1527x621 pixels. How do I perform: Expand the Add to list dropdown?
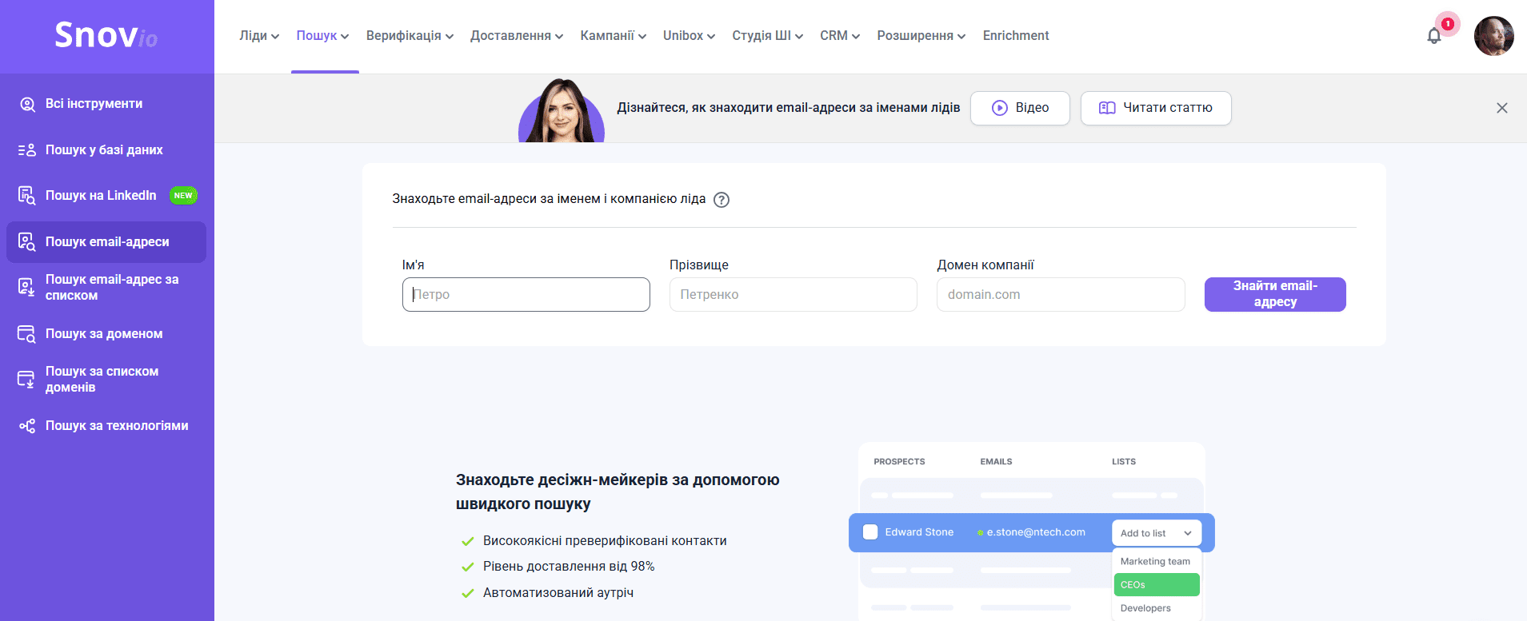[1157, 533]
